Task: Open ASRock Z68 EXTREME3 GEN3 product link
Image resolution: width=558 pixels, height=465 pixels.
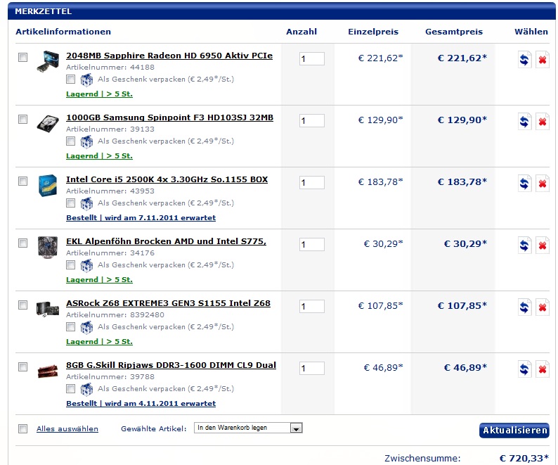Action: (x=169, y=304)
